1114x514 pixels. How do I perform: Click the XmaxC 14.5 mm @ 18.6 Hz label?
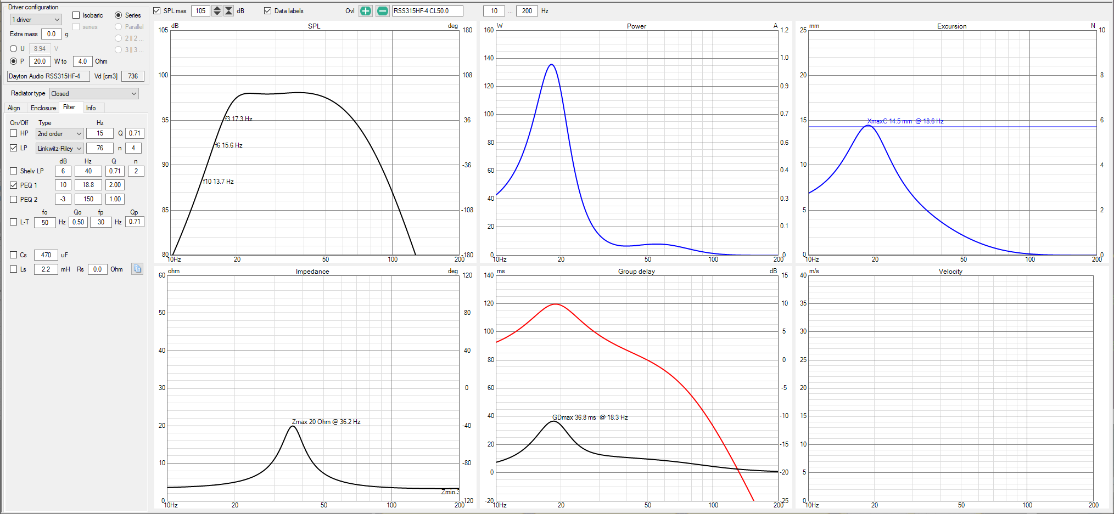tap(905, 121)
